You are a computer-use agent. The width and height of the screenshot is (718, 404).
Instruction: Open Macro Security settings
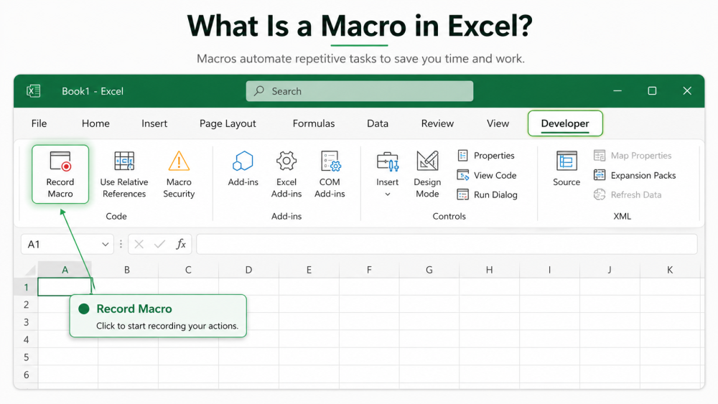179,174
